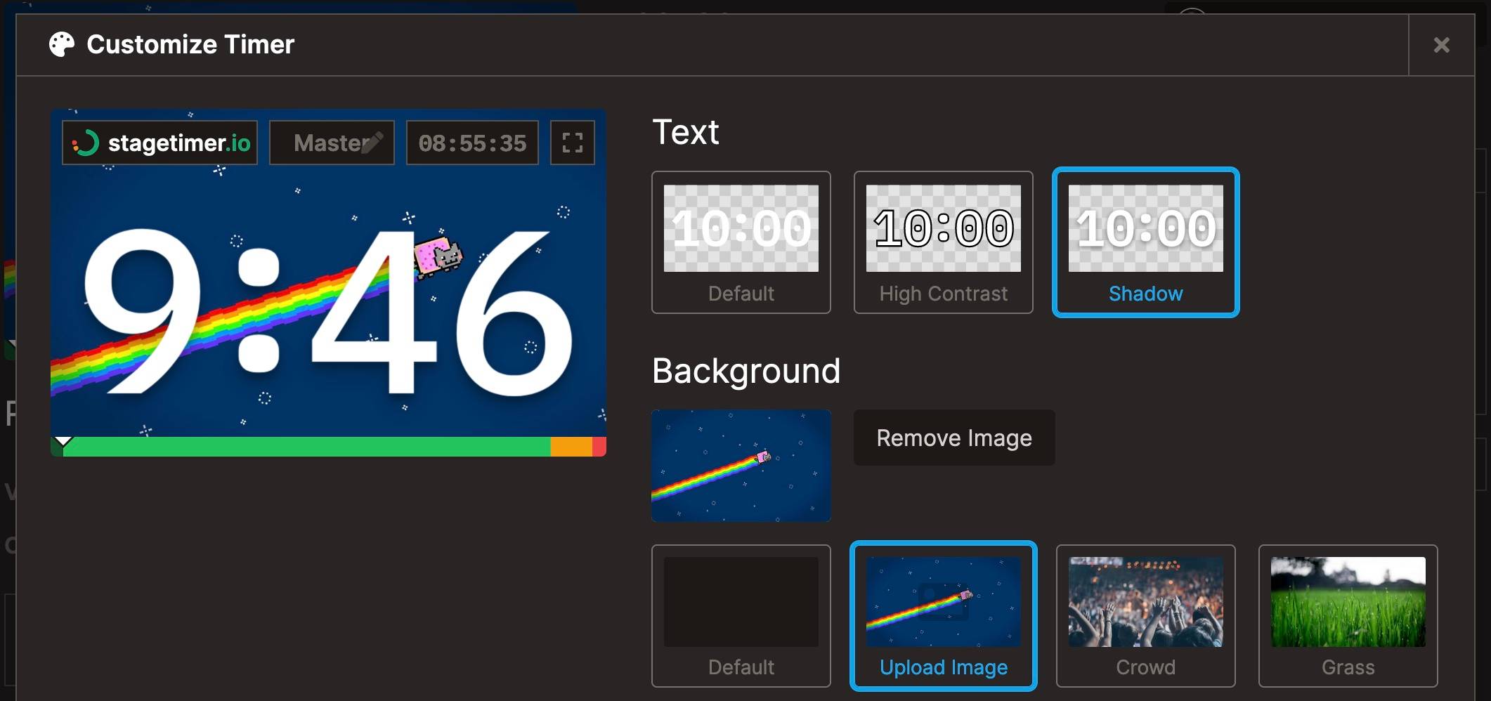Click the orange segment of the progress bar

tap(571, 447)
